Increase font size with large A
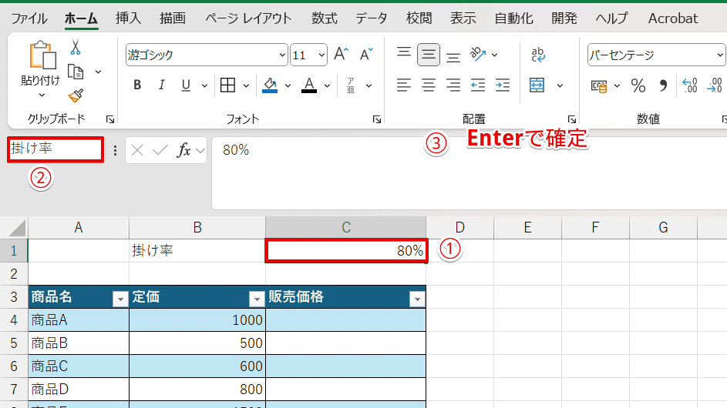 [341, 55]
